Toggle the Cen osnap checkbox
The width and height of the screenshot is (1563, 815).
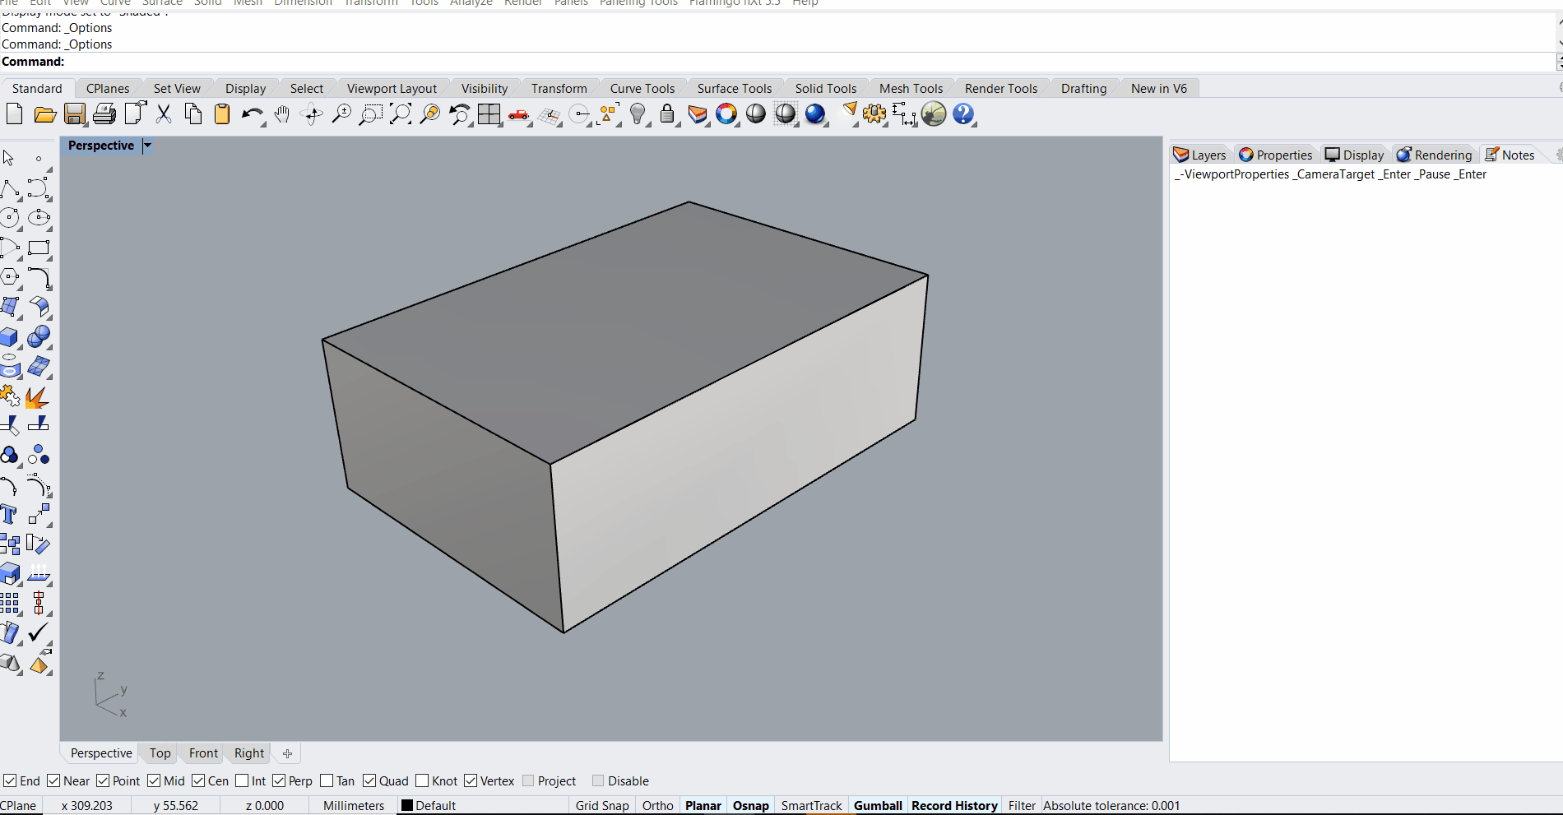point(198,780)
